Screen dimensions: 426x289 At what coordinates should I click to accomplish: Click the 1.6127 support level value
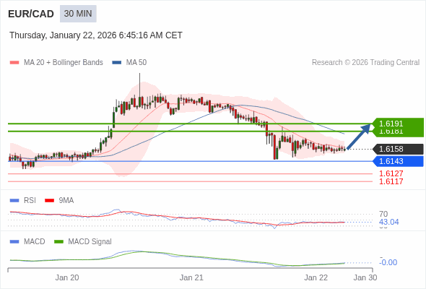click(x=391, y=173)
